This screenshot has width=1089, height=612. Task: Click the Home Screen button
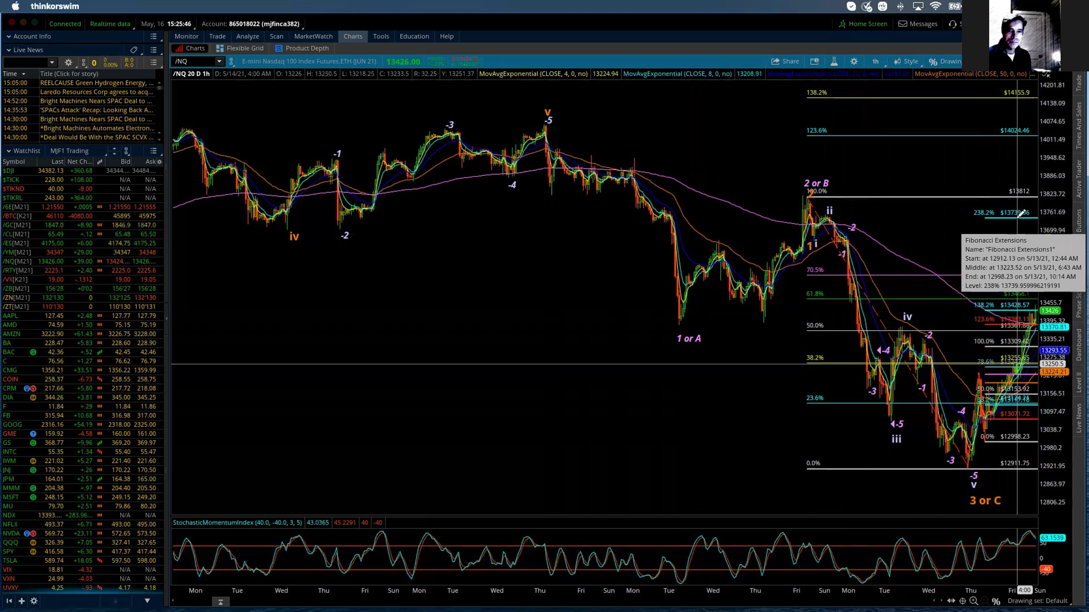click(863, 24)
